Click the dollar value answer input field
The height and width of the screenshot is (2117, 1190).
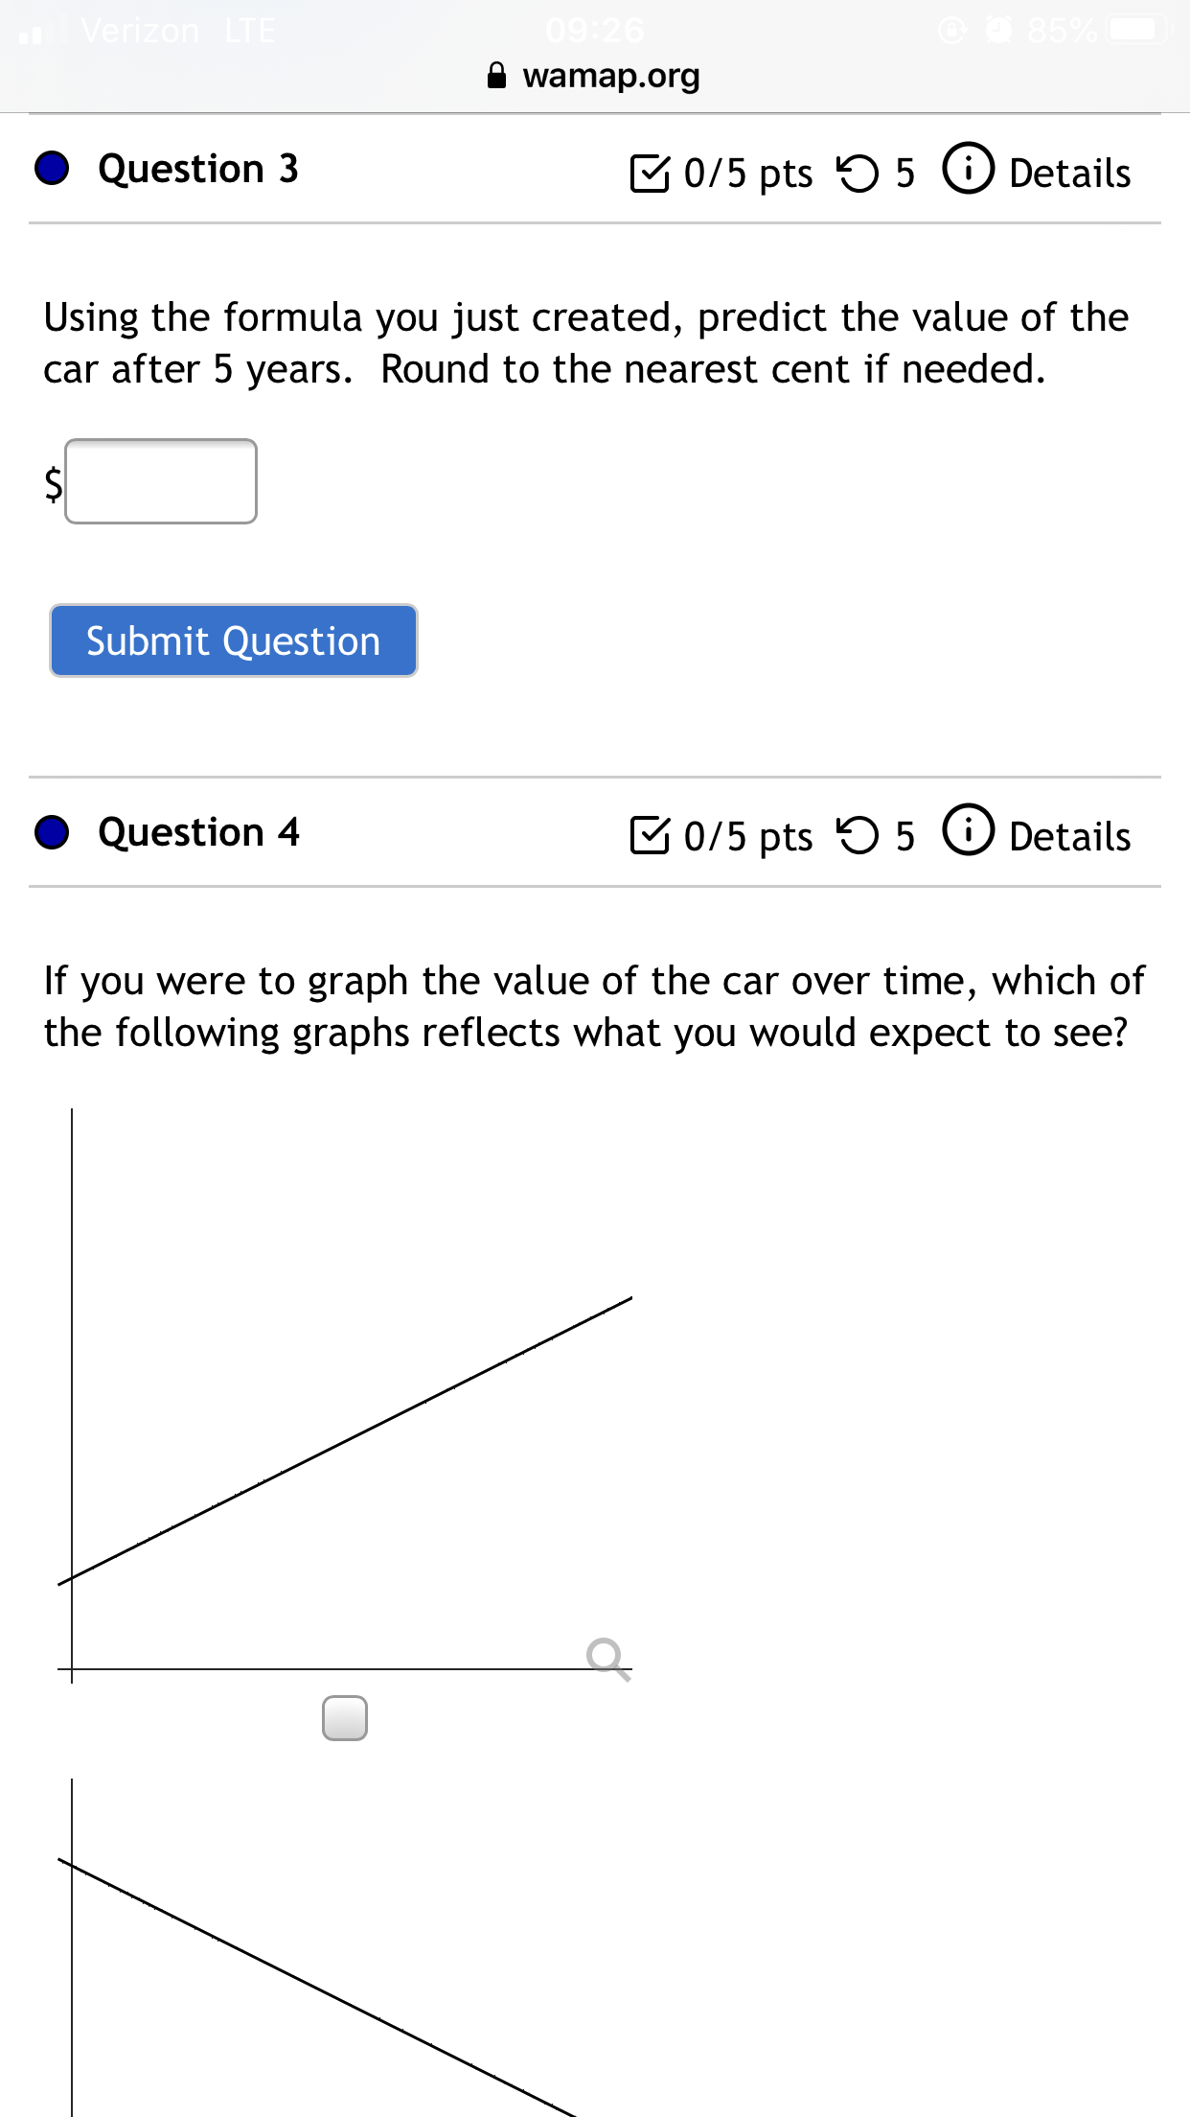161,481
